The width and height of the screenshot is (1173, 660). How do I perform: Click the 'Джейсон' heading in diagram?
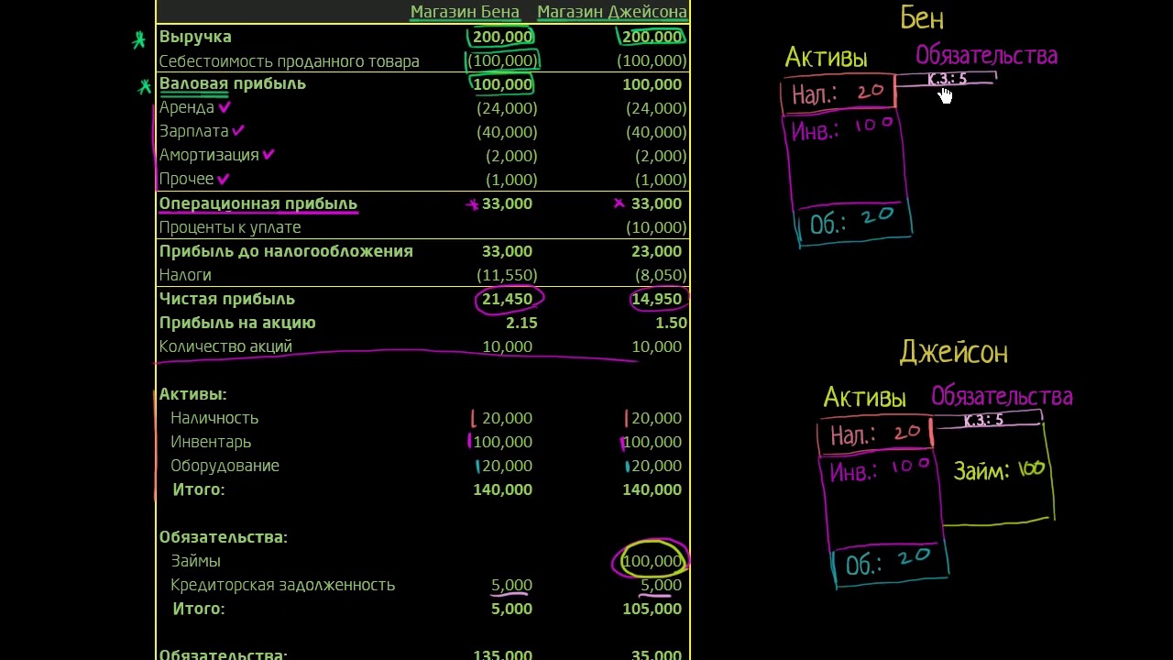[953, 352]
